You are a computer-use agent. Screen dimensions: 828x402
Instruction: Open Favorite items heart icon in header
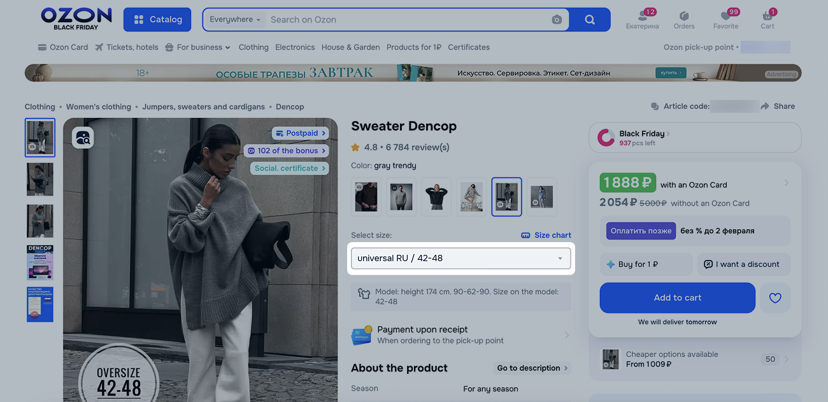(x=725, y=19)
